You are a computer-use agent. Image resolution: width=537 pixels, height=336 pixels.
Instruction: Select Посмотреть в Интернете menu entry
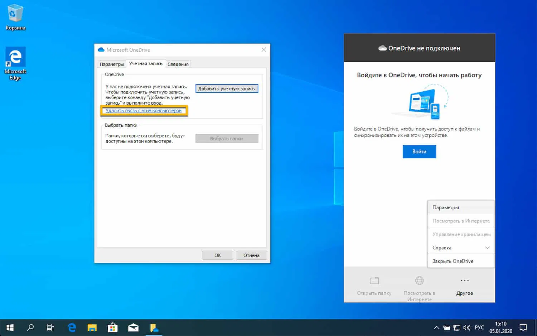(461, 221)
